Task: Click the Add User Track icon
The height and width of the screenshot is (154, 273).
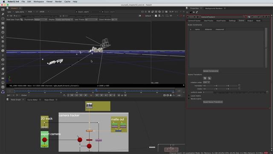Action: tap(21, 20)
